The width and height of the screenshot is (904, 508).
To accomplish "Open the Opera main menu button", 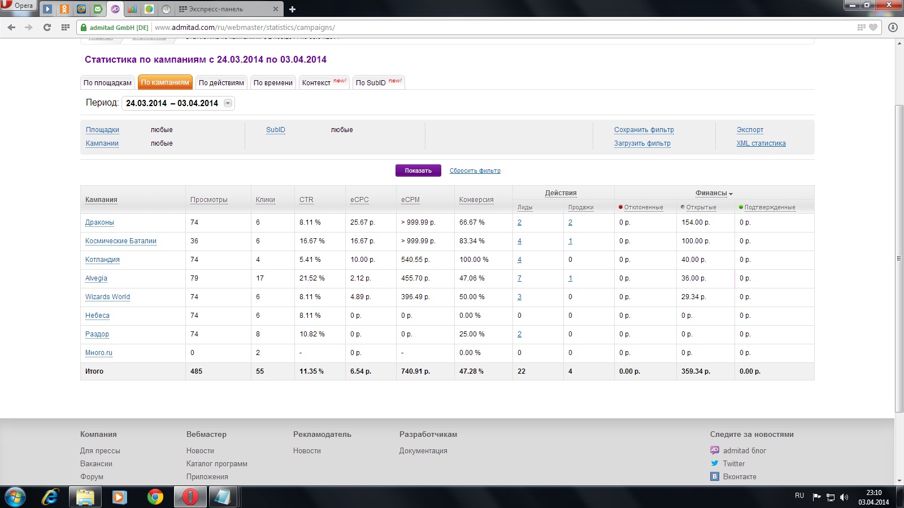I will click(18, 6).
